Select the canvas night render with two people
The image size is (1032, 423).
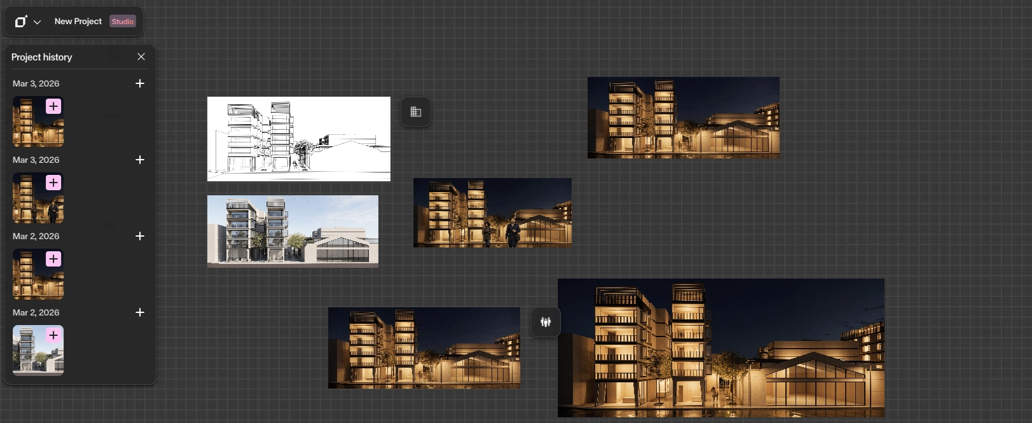click(492, 212)
